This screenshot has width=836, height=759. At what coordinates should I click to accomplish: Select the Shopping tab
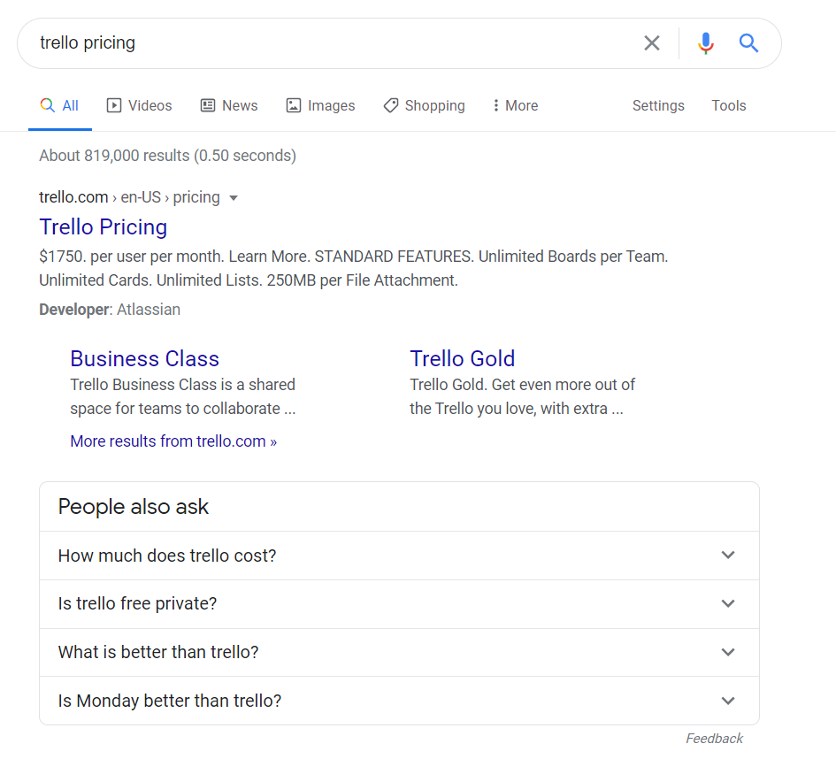point(424,105)
